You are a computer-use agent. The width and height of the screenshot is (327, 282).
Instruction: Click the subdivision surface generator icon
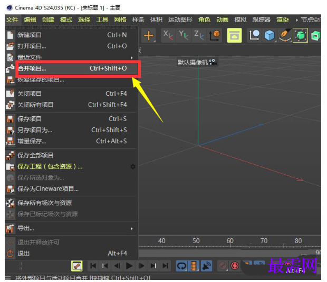(x=300, y=35)
